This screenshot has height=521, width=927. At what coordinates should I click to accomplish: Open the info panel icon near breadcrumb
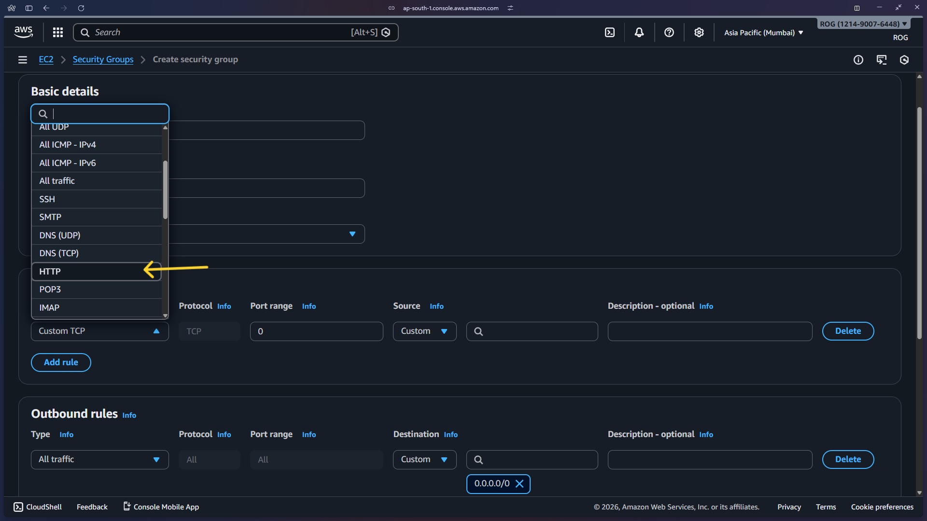coord(859,60)
